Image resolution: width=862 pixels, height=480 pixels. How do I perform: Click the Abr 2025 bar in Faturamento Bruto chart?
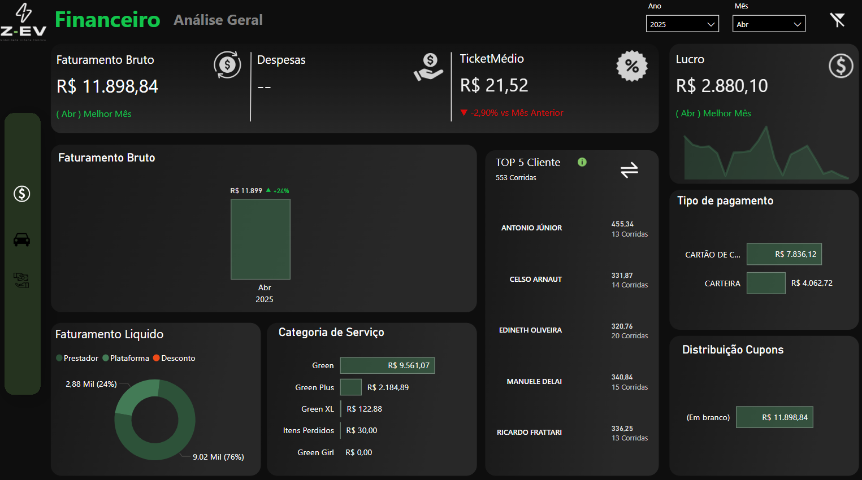coord(261,239)
